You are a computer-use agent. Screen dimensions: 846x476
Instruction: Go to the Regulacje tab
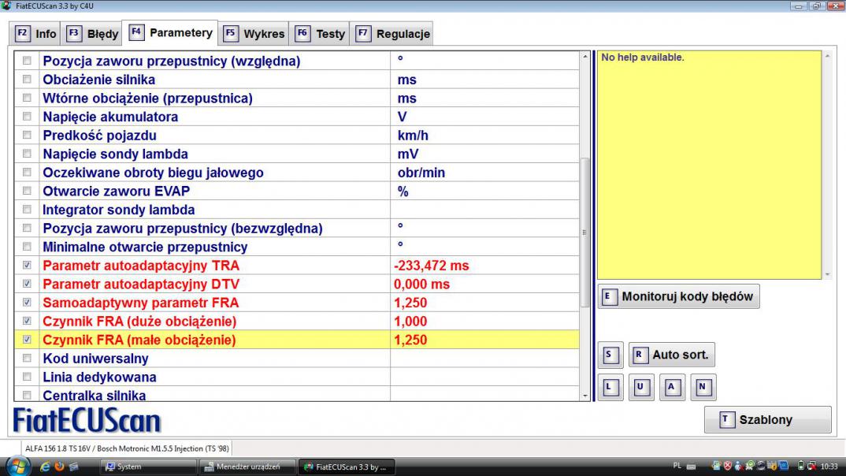coord(392,34)
